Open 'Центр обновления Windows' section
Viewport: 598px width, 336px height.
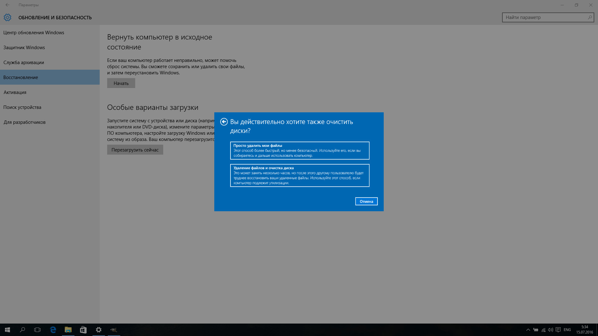click(50, 32)
